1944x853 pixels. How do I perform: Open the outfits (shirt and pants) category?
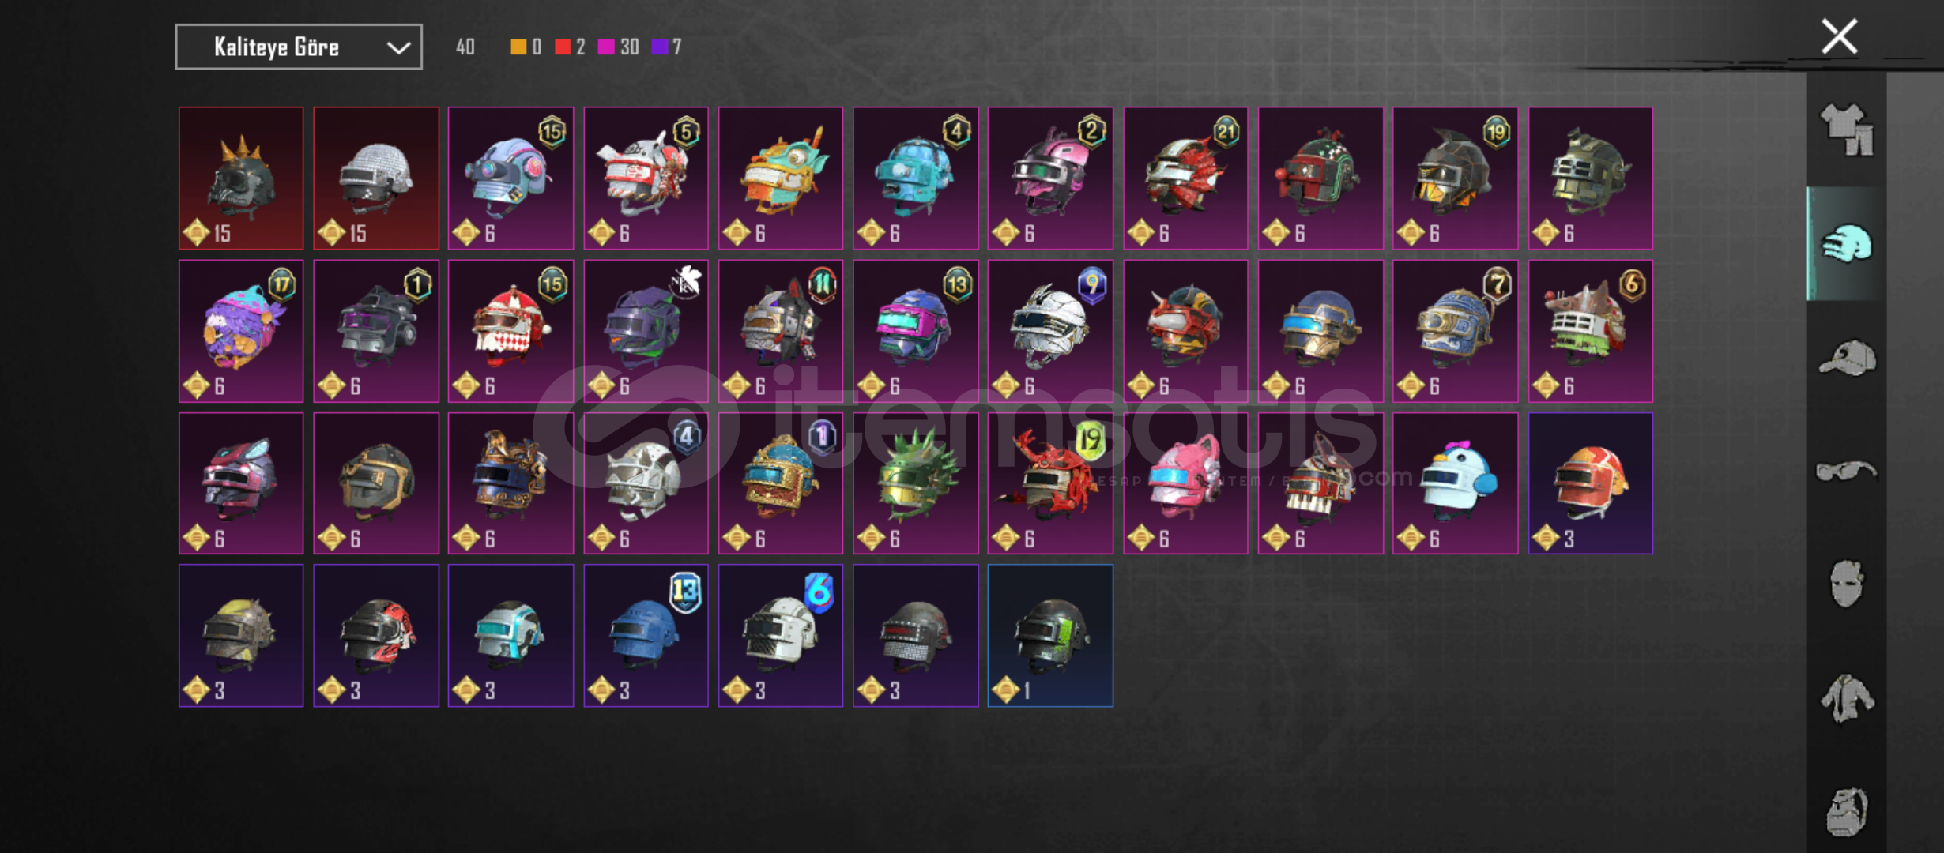click(x=1847, y=130)
